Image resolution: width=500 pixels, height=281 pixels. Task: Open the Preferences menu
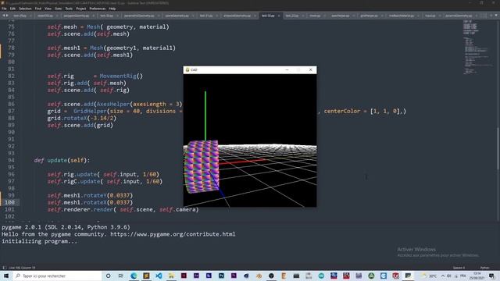pos(97,9)
